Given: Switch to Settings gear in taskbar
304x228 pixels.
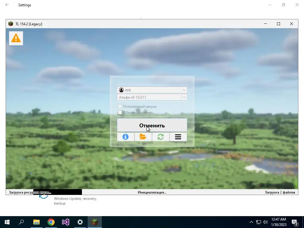Looking at the screenshot, I should coord(80,222).
